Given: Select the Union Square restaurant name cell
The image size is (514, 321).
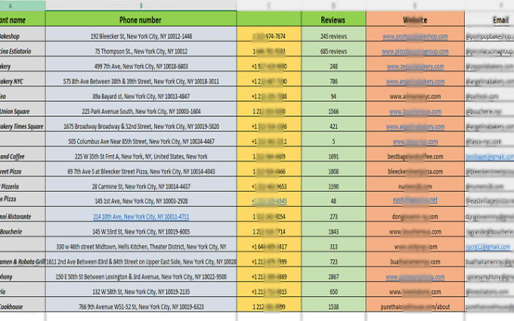Looking at the screenshot, I should click(22, 111).
